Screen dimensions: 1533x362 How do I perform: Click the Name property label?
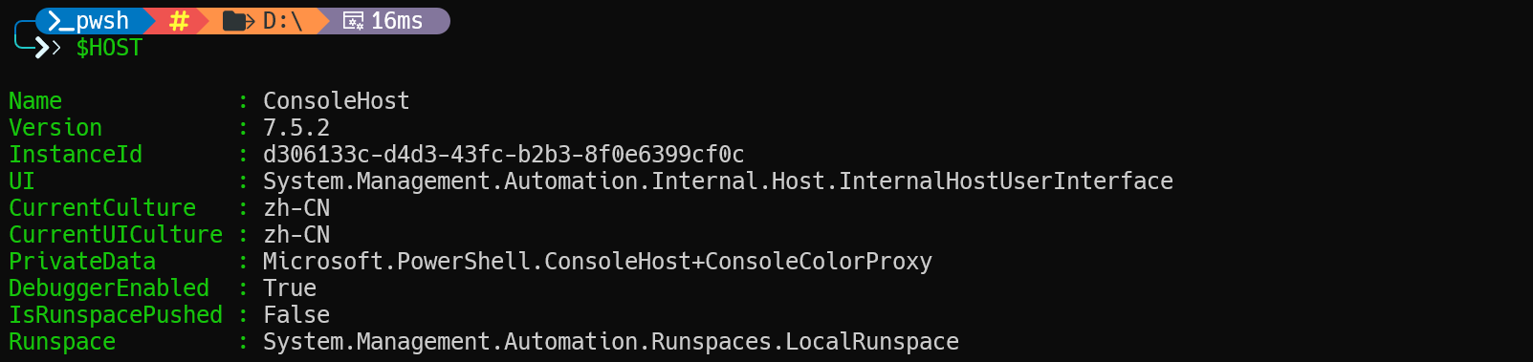tap(35, 101)
